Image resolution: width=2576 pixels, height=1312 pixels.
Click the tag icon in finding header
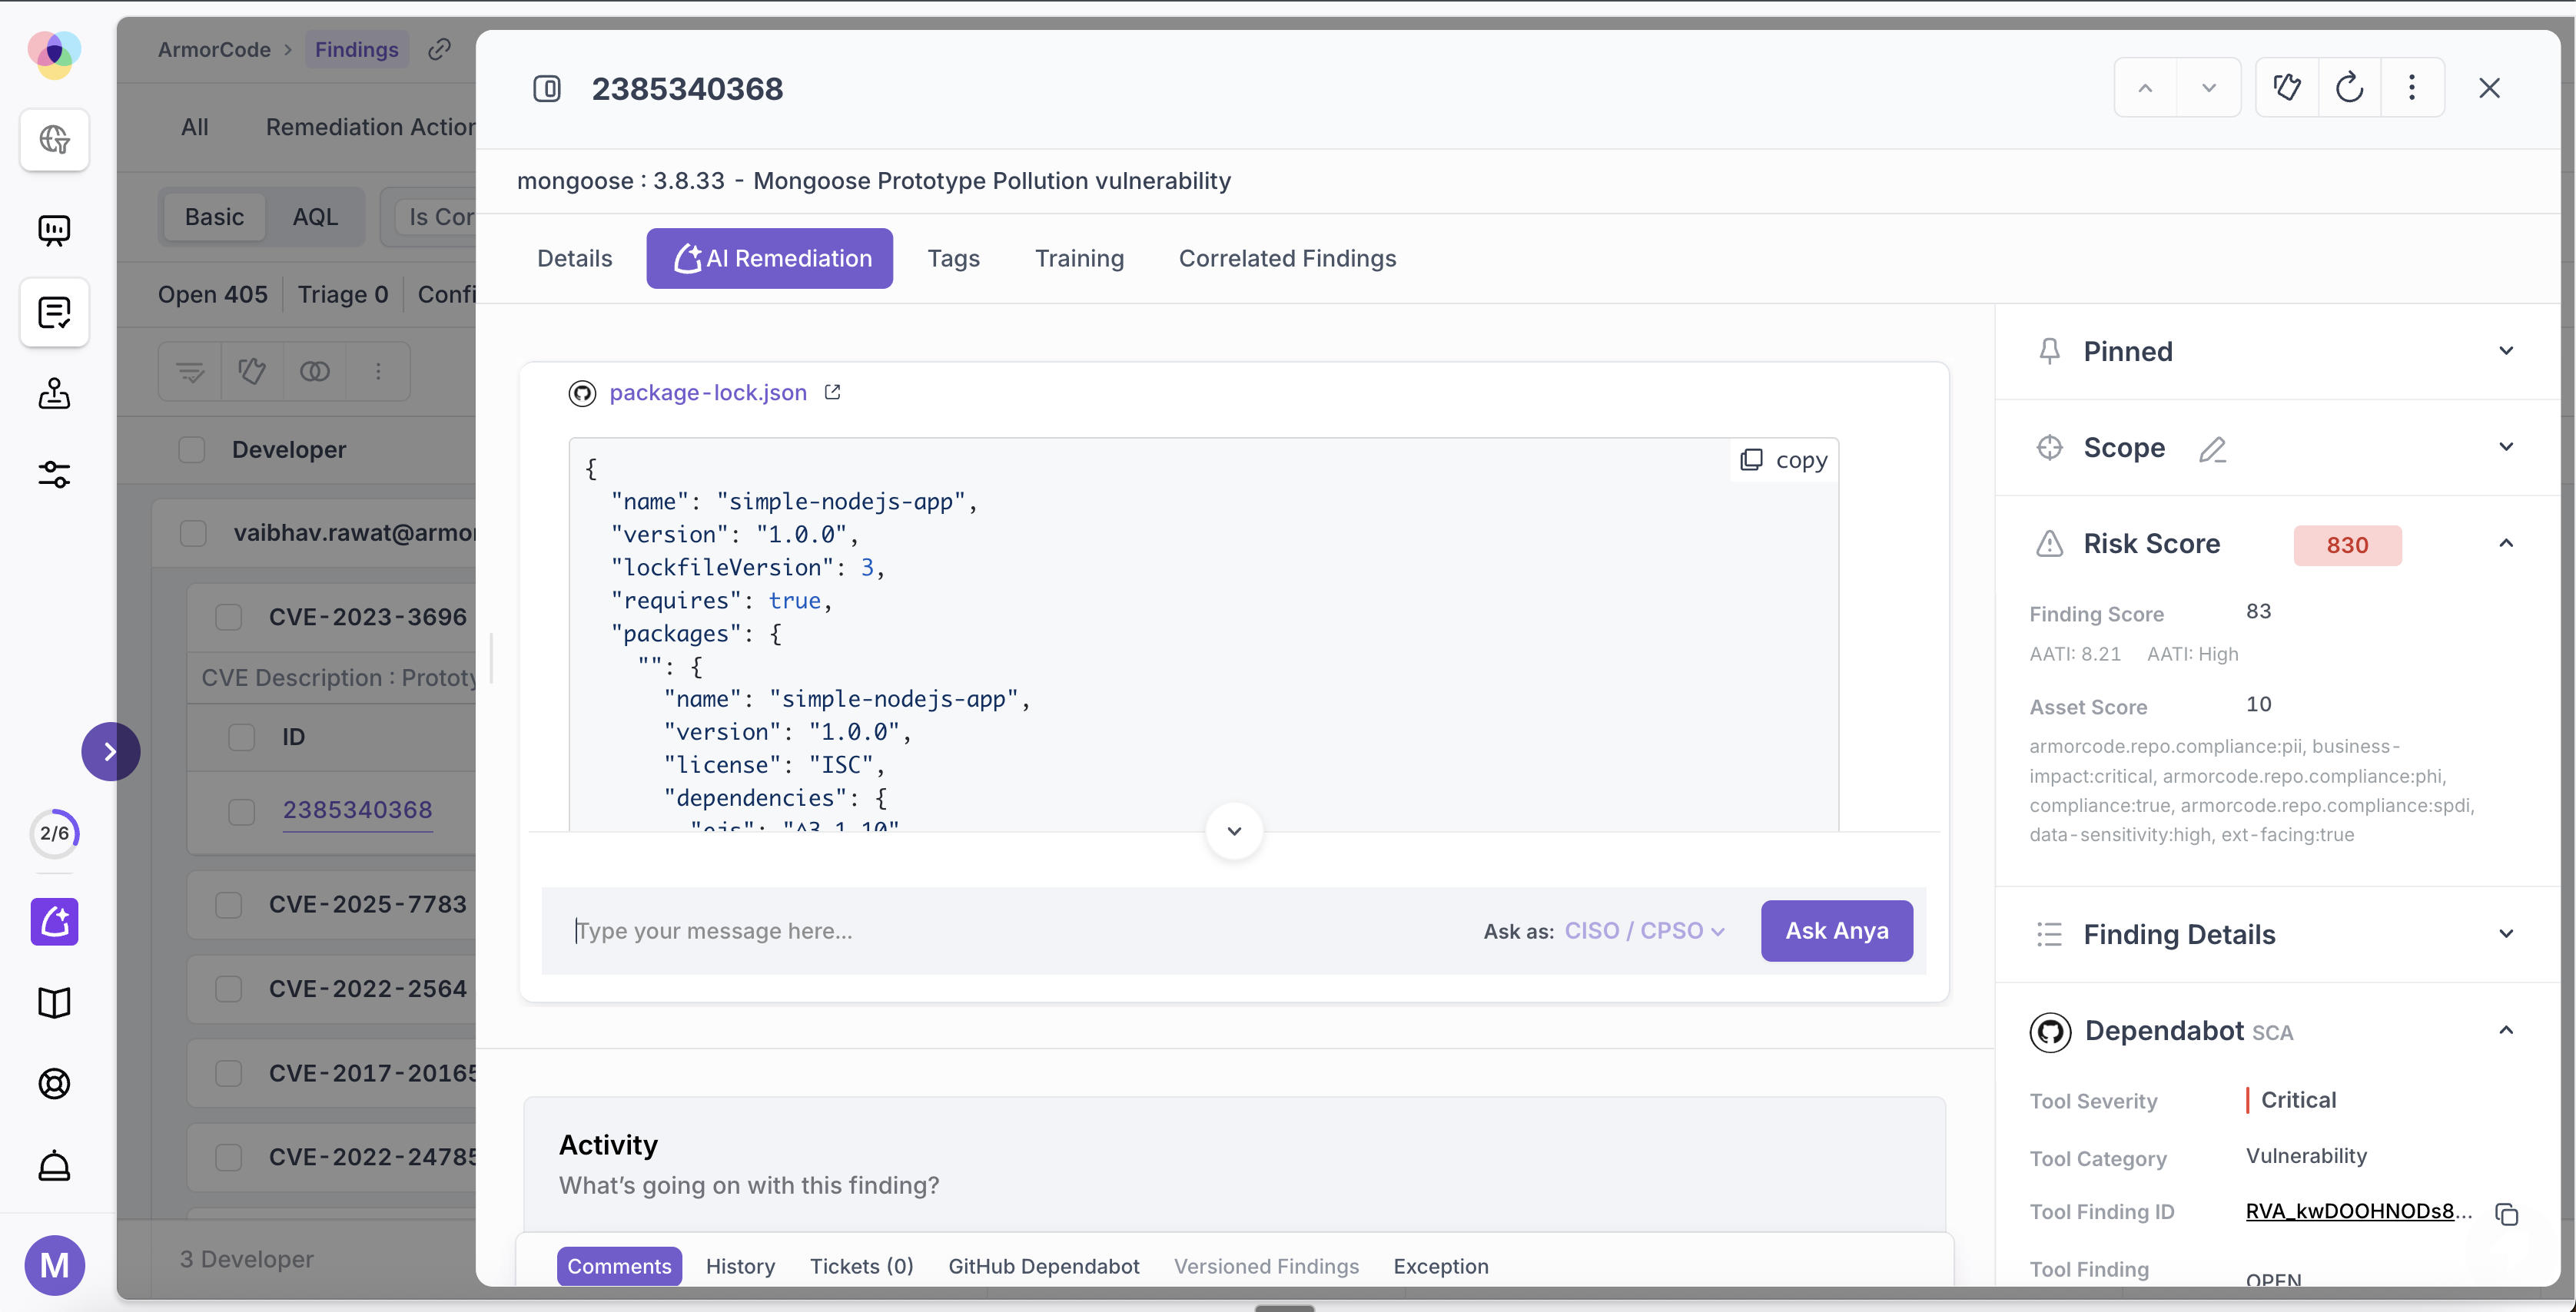tap(2287, 88)
